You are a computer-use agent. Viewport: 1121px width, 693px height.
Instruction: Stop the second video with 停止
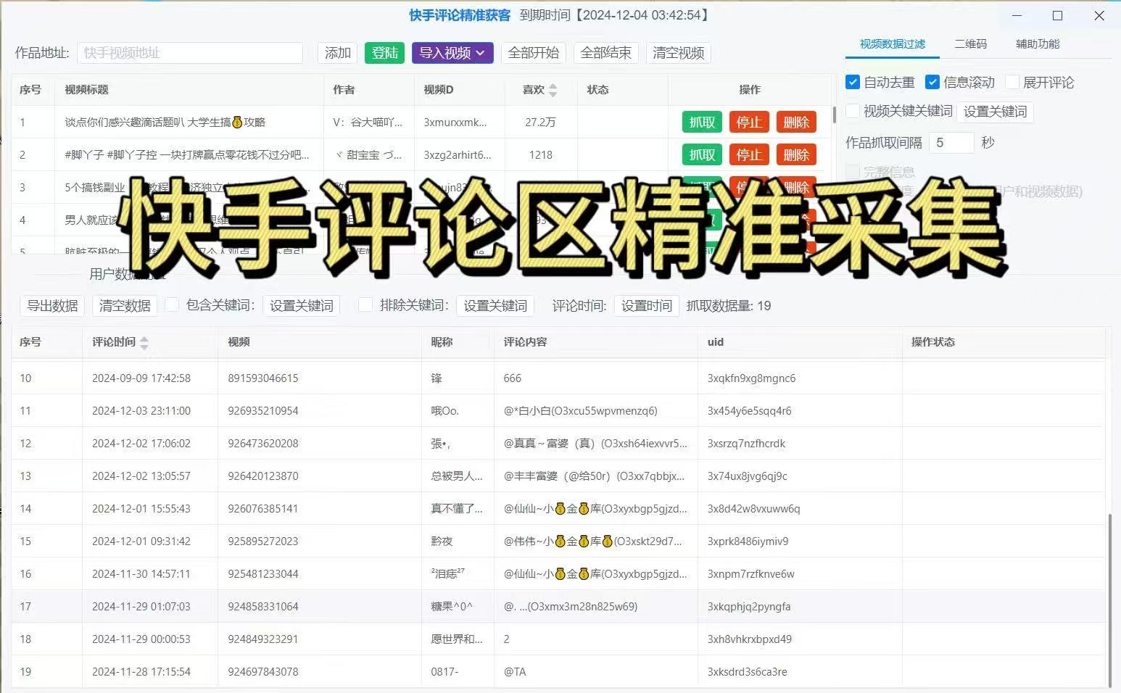(x=748, y=155)
